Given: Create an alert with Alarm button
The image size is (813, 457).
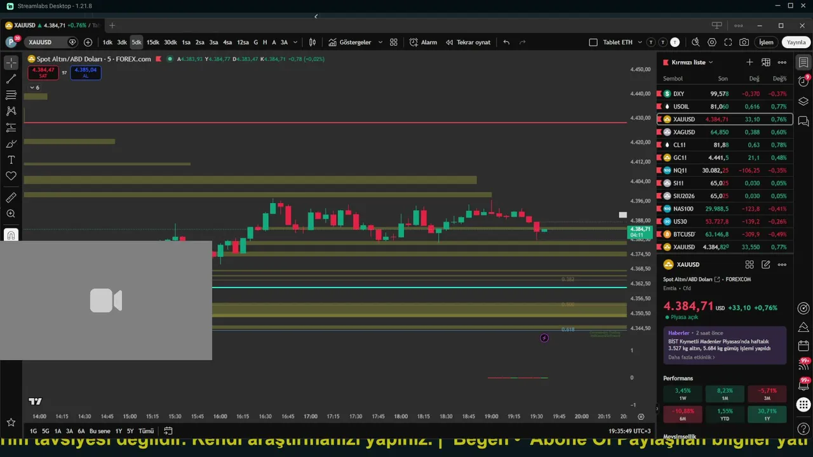Looking at the screenshot, I should coord(423,43).
